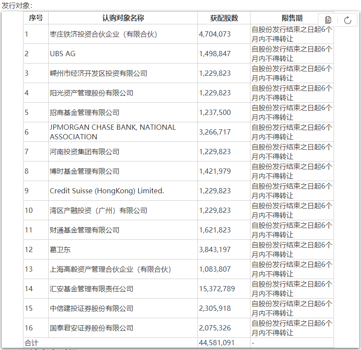
Task: Click the Credit Suisse (HongKong) Limited cell
Action: (x=123, y=191)
